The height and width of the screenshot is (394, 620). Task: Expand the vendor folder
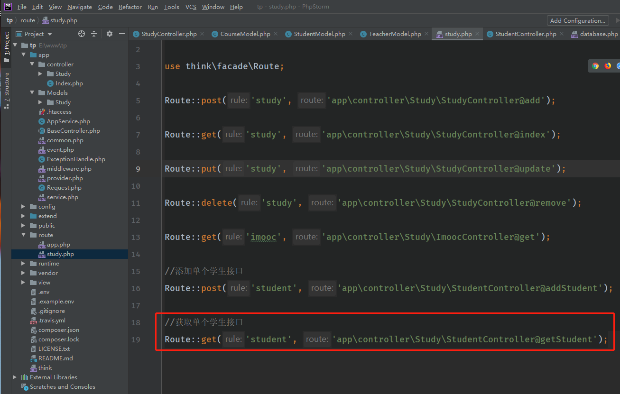[24, 273]
